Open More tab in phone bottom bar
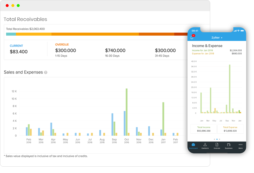The height and width of the screenshot is (173, 254). point(240,146)
